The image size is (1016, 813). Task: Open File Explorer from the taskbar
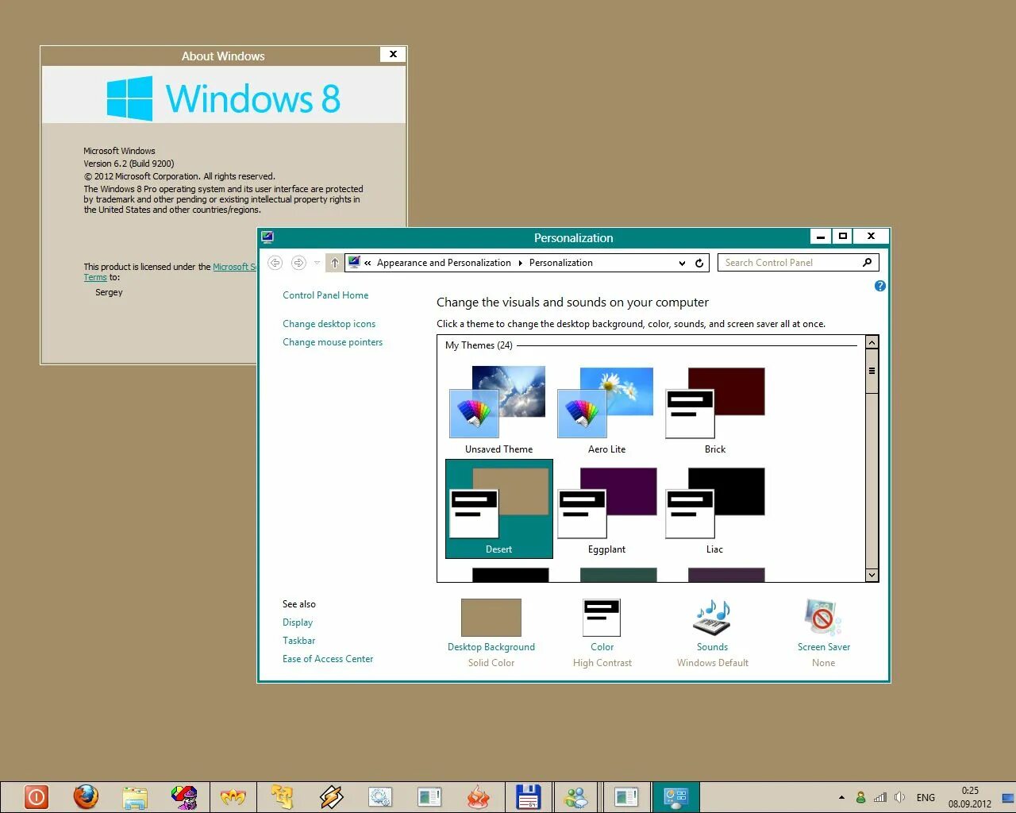coord(135,796)
